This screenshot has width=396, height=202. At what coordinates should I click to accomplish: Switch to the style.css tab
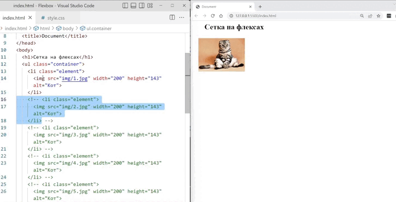tap(53, 18)
